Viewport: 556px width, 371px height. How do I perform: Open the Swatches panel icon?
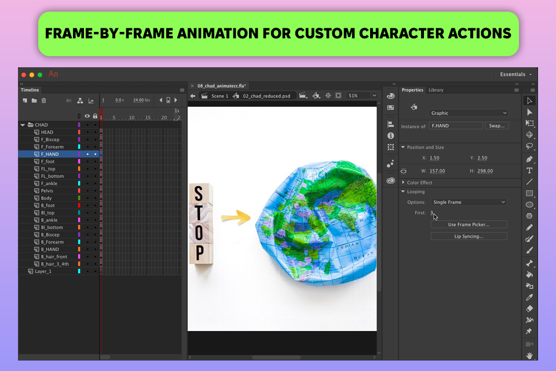[x=391, y=108]
